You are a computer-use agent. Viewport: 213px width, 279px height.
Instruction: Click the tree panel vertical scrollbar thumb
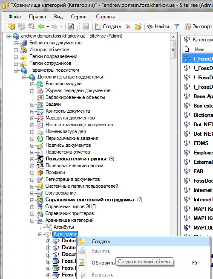click(173, 49)
